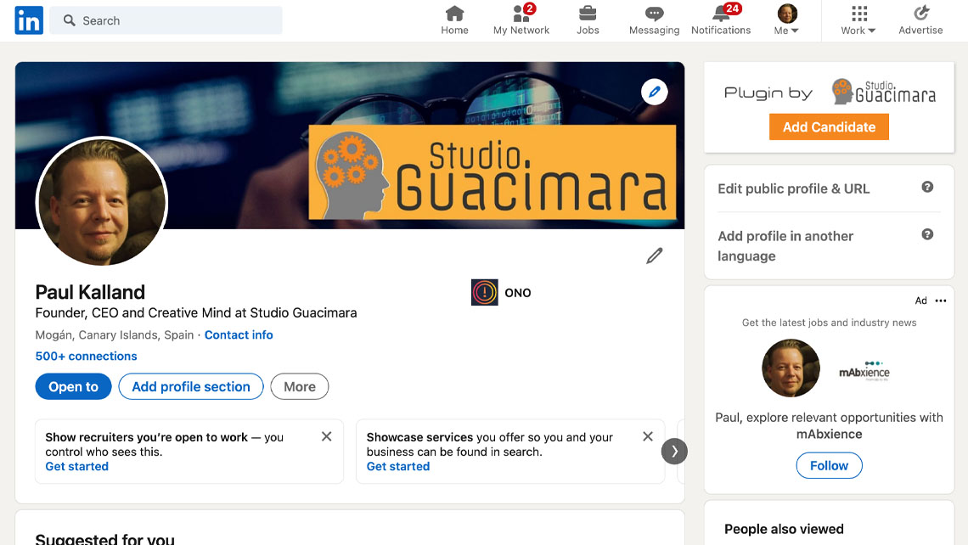Open Paul Kalland's profile photo

[x=102, y=202]
